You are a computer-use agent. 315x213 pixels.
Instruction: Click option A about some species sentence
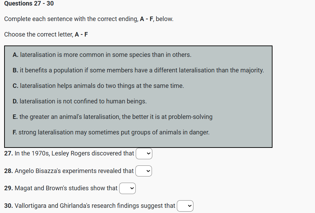pos(102,55)
